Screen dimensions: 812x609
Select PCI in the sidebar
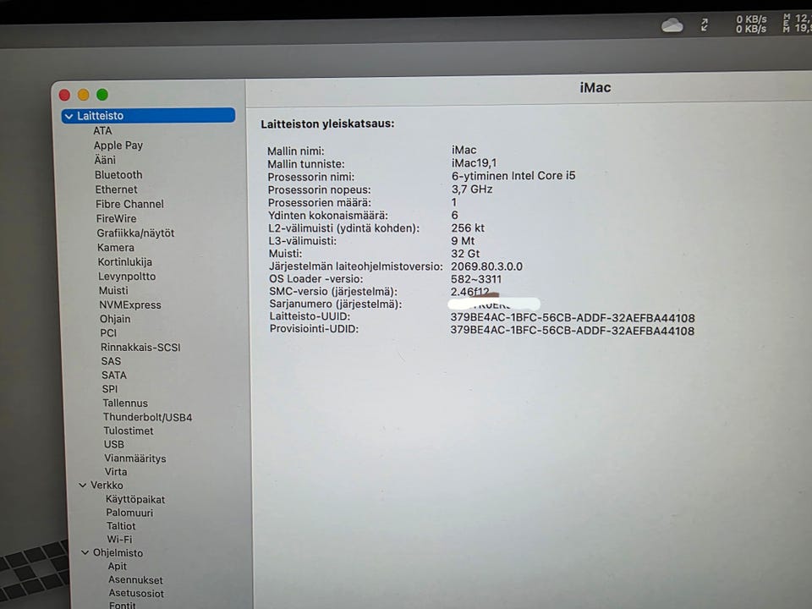[109, 333]
